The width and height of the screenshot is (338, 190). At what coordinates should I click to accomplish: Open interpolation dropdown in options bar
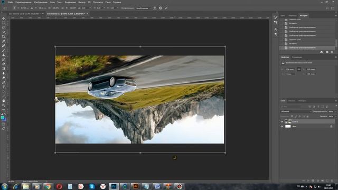click(x=143, y=8)
